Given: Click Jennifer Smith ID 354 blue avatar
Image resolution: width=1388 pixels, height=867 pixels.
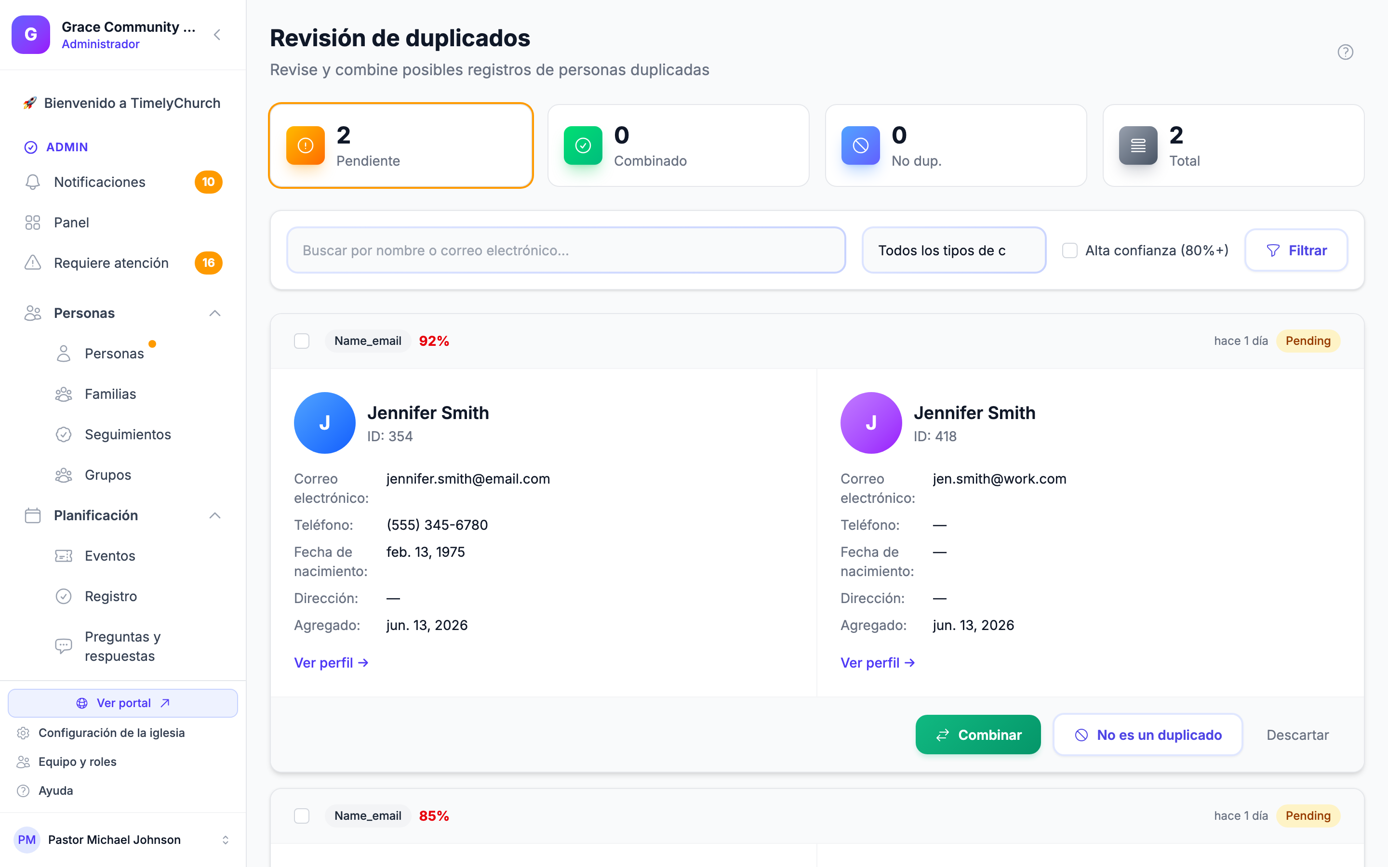Looking at the screenshot, I should [325, 423].
